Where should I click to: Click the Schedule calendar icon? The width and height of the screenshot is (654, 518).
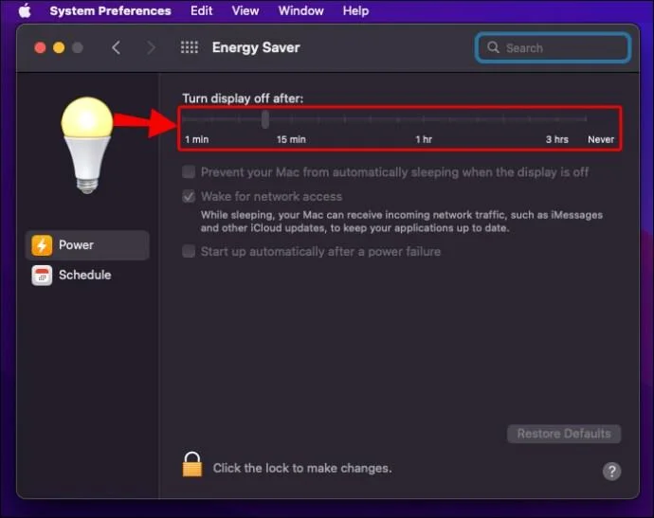point(42,275)
